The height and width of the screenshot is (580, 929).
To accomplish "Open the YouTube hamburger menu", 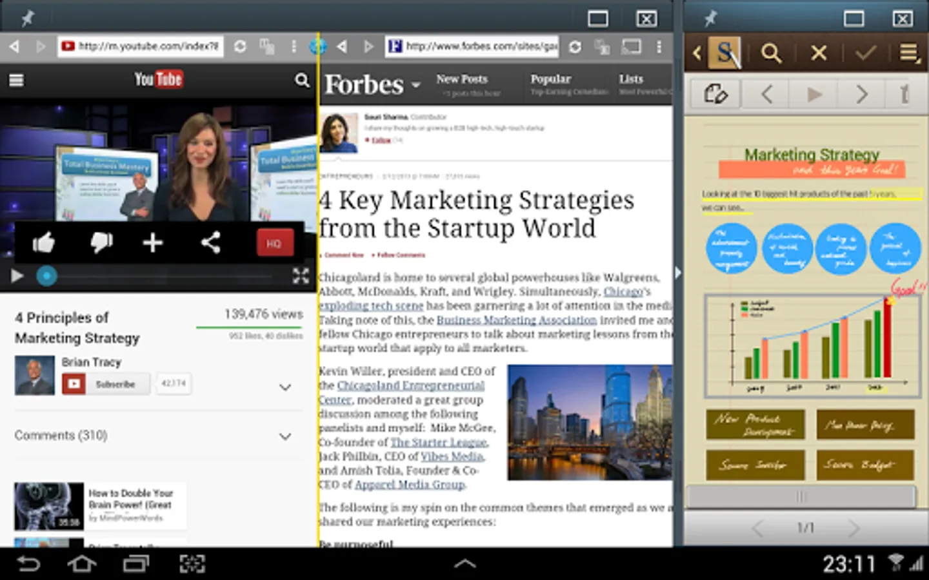I will point(16,80).
